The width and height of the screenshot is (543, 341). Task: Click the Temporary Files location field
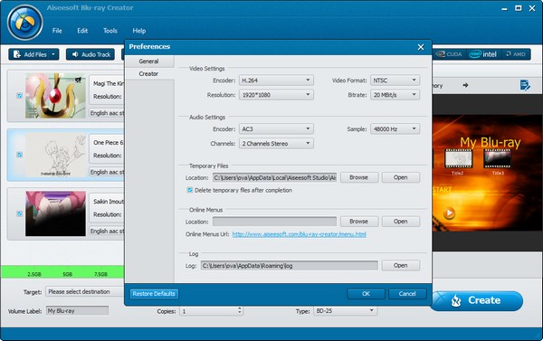(274, 177)
